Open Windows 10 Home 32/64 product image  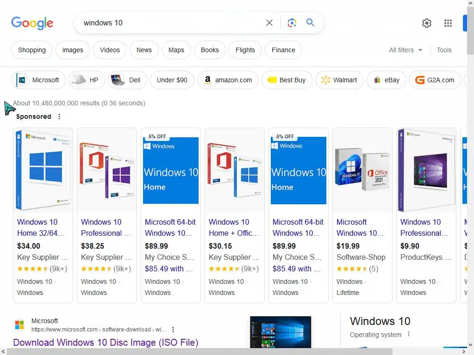coord(43,170)
